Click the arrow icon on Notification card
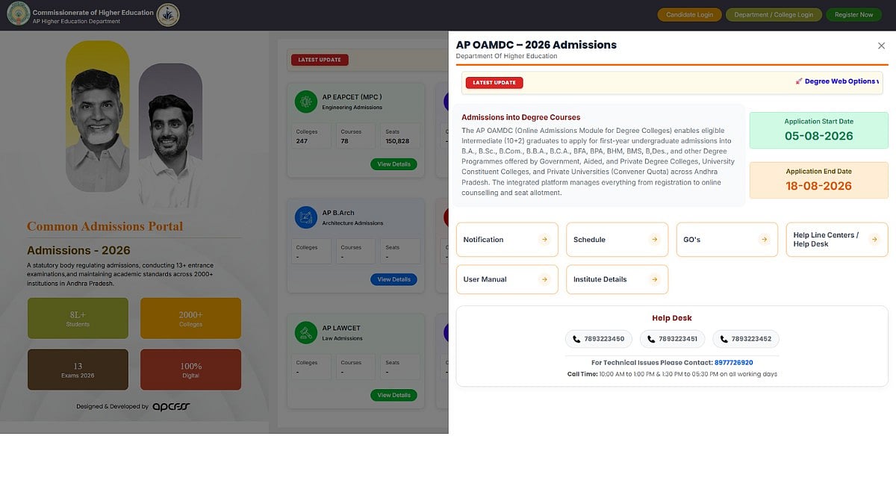896x504 pixels. (x=544, y=240)
